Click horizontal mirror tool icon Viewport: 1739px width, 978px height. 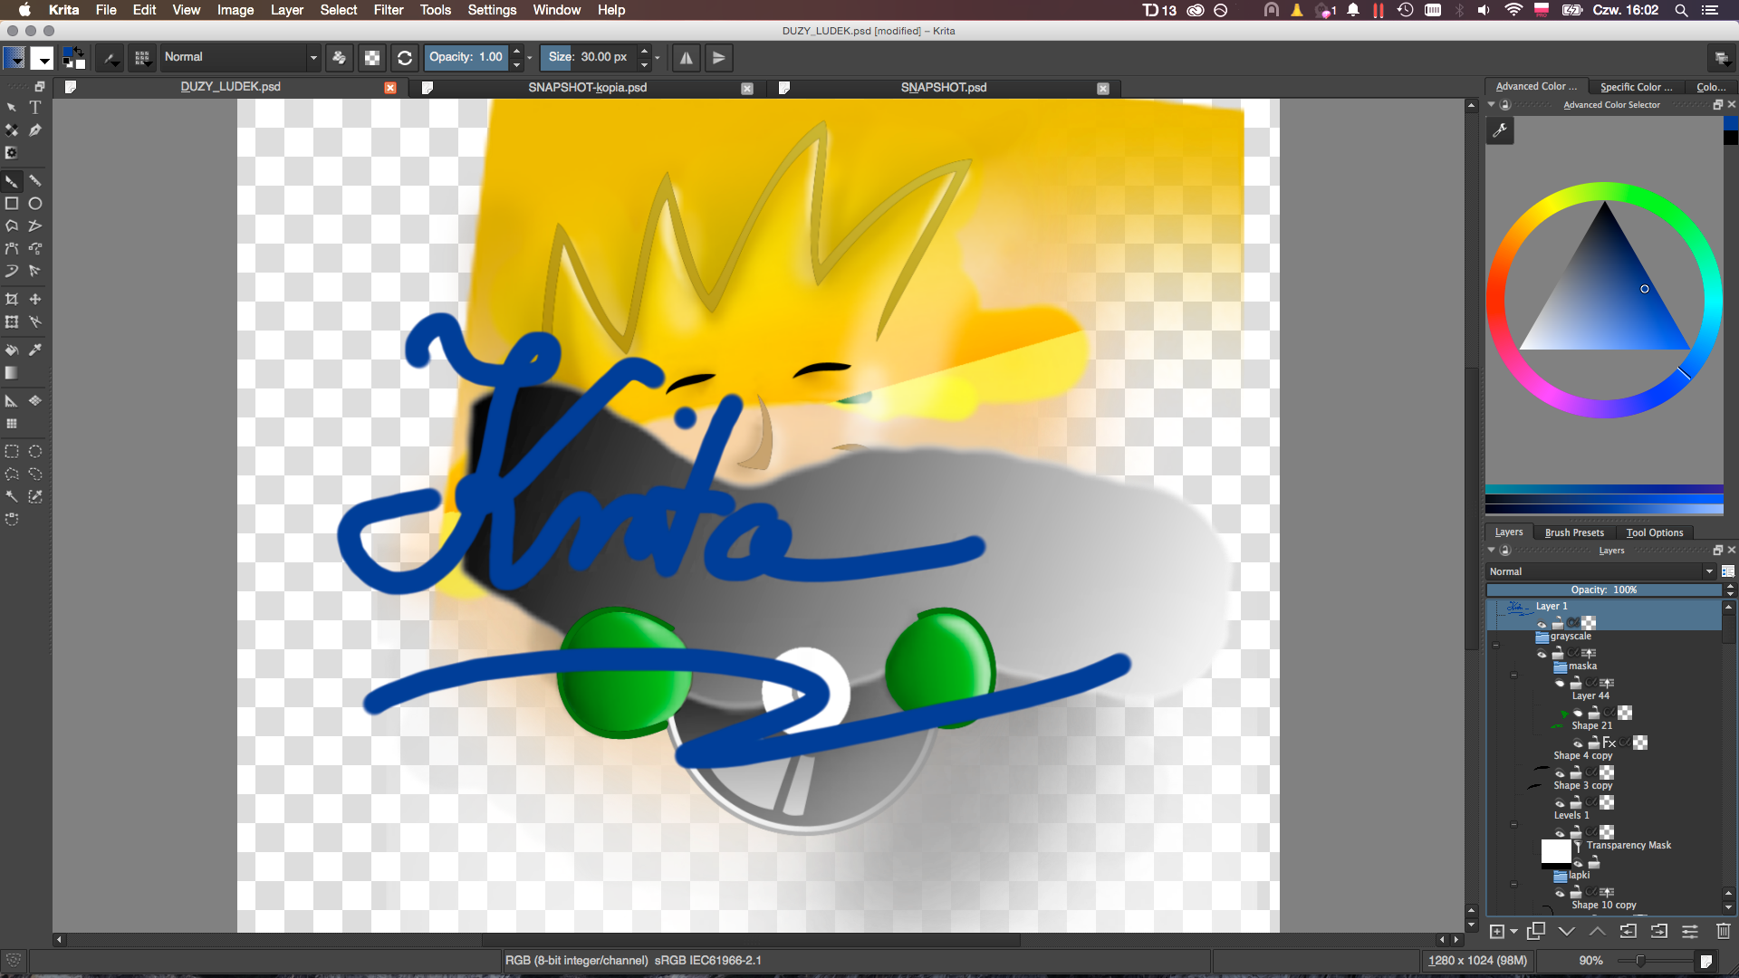(x=687, y=58)
